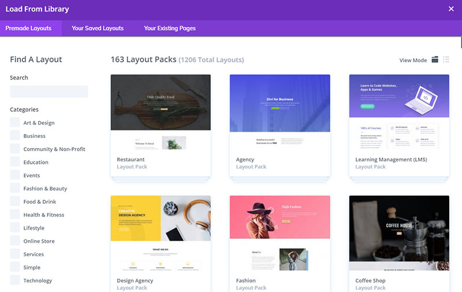Click the Education category label
The image size is (462, 292).
[x=36, y=162]
